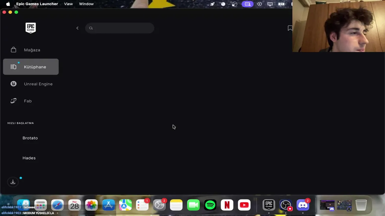Open FaceTime from the Dock

(193, 205)
